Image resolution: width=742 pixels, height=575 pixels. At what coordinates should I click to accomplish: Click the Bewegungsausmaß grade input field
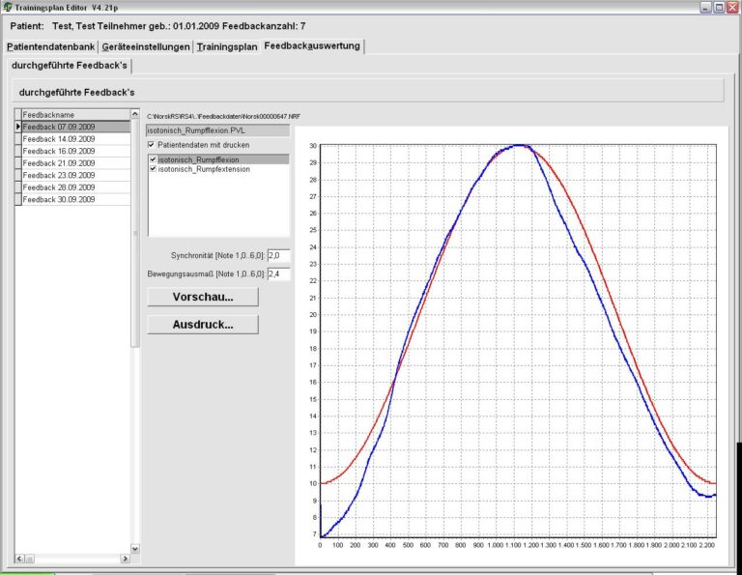pos(277,275)
